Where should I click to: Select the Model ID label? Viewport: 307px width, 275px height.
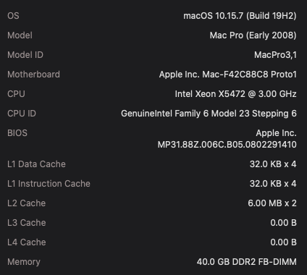(25, 55)
